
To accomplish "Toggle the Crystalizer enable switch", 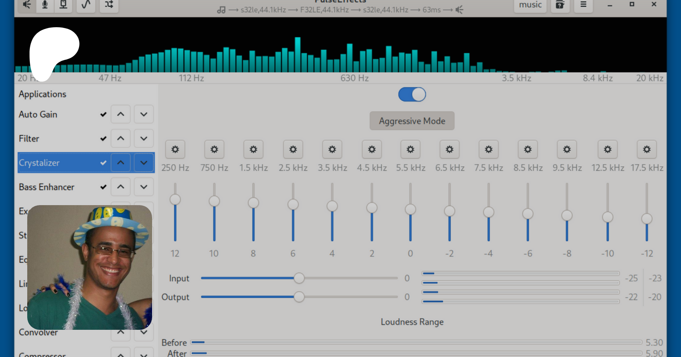I will pyautogui.click(x=412, y=94).
